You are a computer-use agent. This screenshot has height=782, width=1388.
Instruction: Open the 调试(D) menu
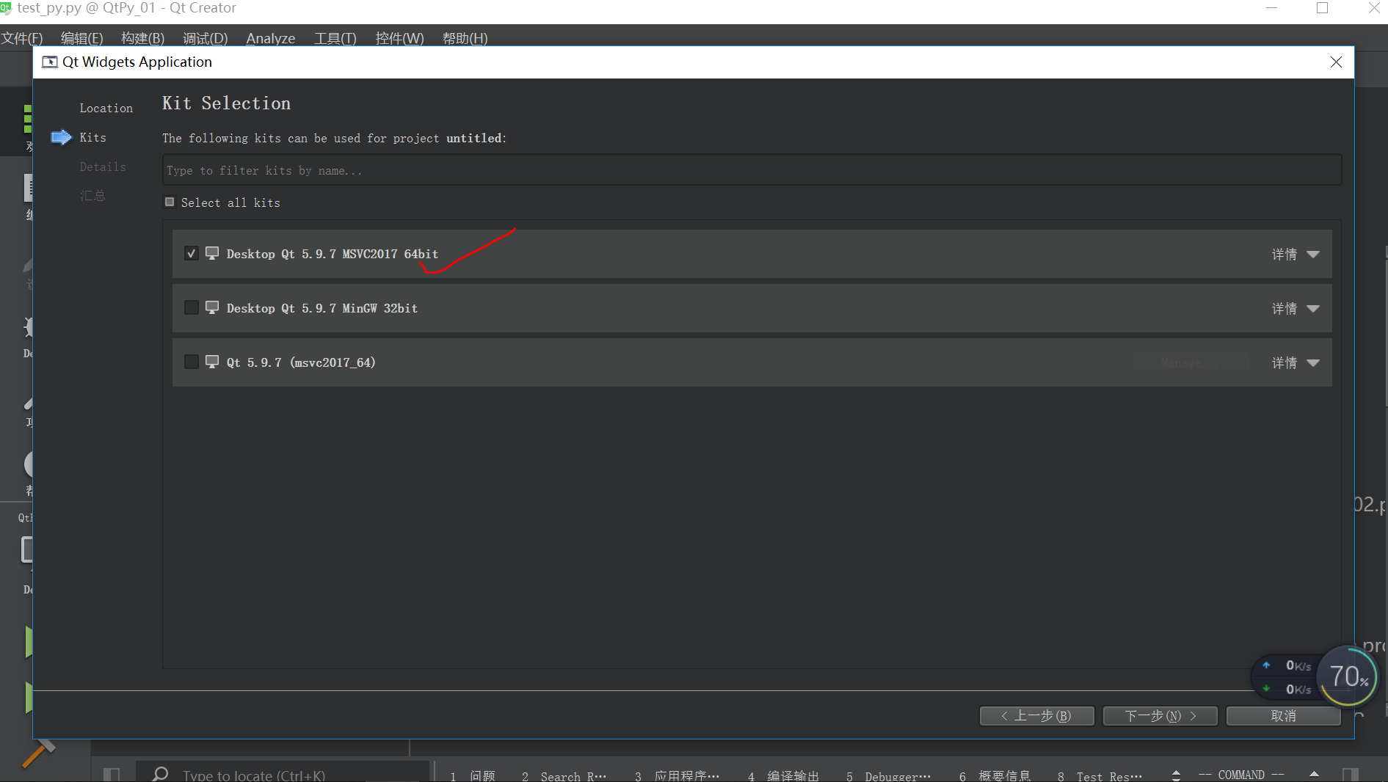click(205, 38)
